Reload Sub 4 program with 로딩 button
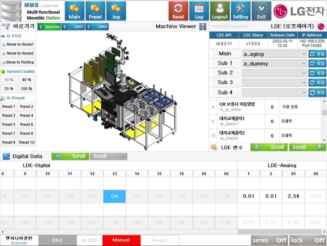This screenshot has height=246, width=327. click(317, 92)
